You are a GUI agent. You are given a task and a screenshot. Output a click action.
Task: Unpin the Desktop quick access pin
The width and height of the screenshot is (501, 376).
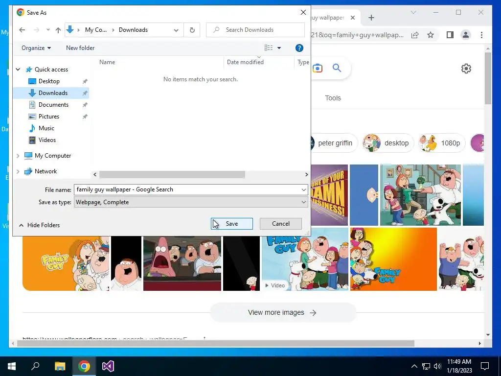[x=85, y=81]
